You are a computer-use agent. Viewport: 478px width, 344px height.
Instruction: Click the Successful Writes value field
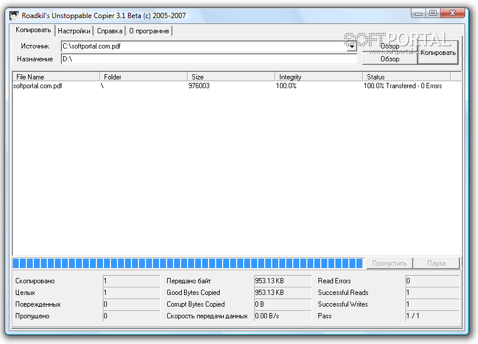coord(432,304)
